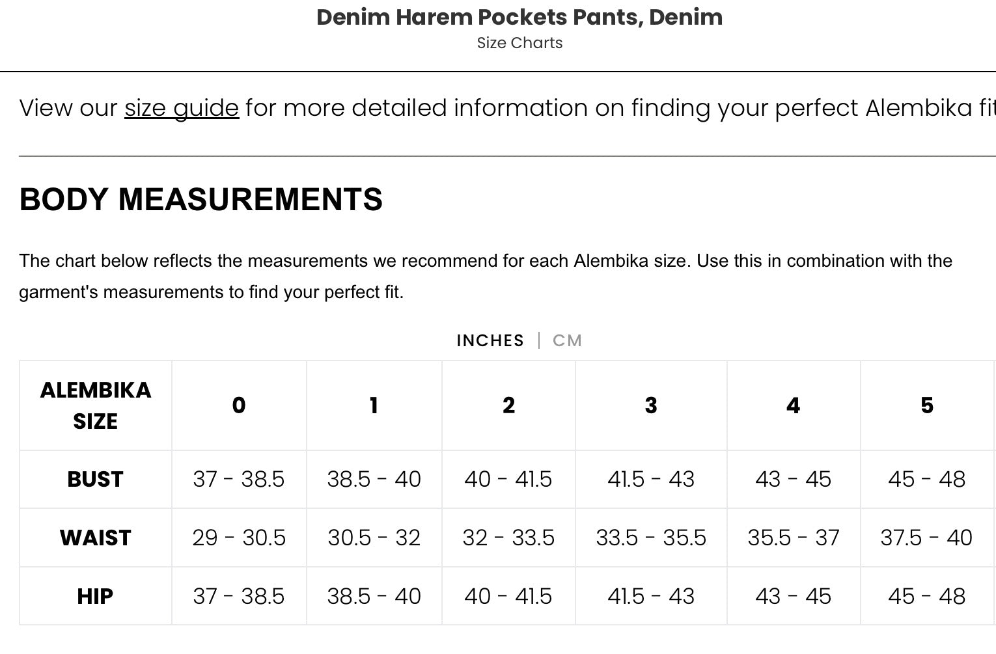
Task: Click the Size Charts subtitle
Action: pyautogui.click(x=519, y=43)
